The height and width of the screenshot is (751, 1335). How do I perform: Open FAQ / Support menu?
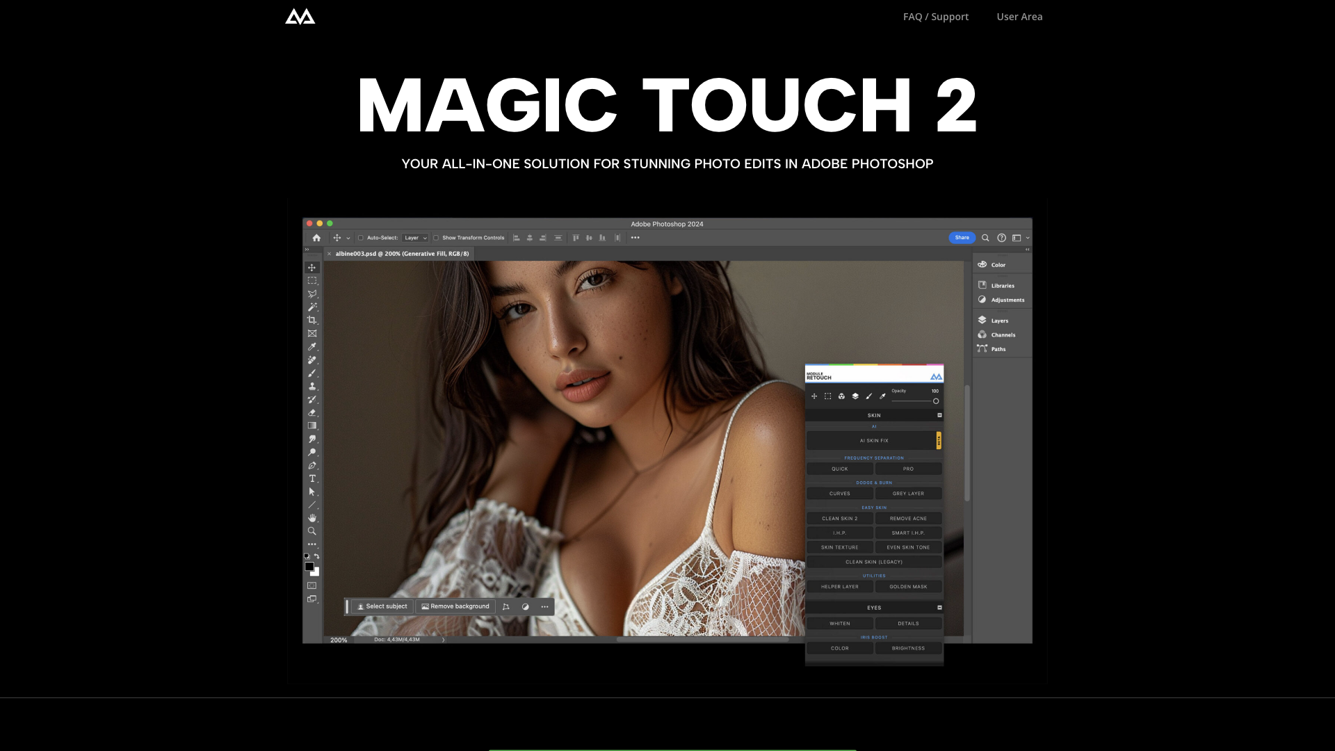pyautogui.click(x=936, y=17)
